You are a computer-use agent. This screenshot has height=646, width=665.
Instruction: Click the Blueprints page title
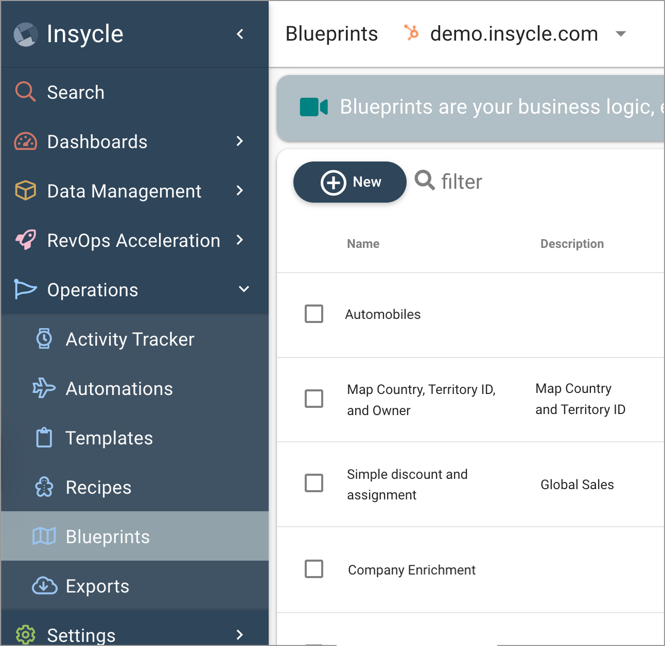click(x=331, y=34)
